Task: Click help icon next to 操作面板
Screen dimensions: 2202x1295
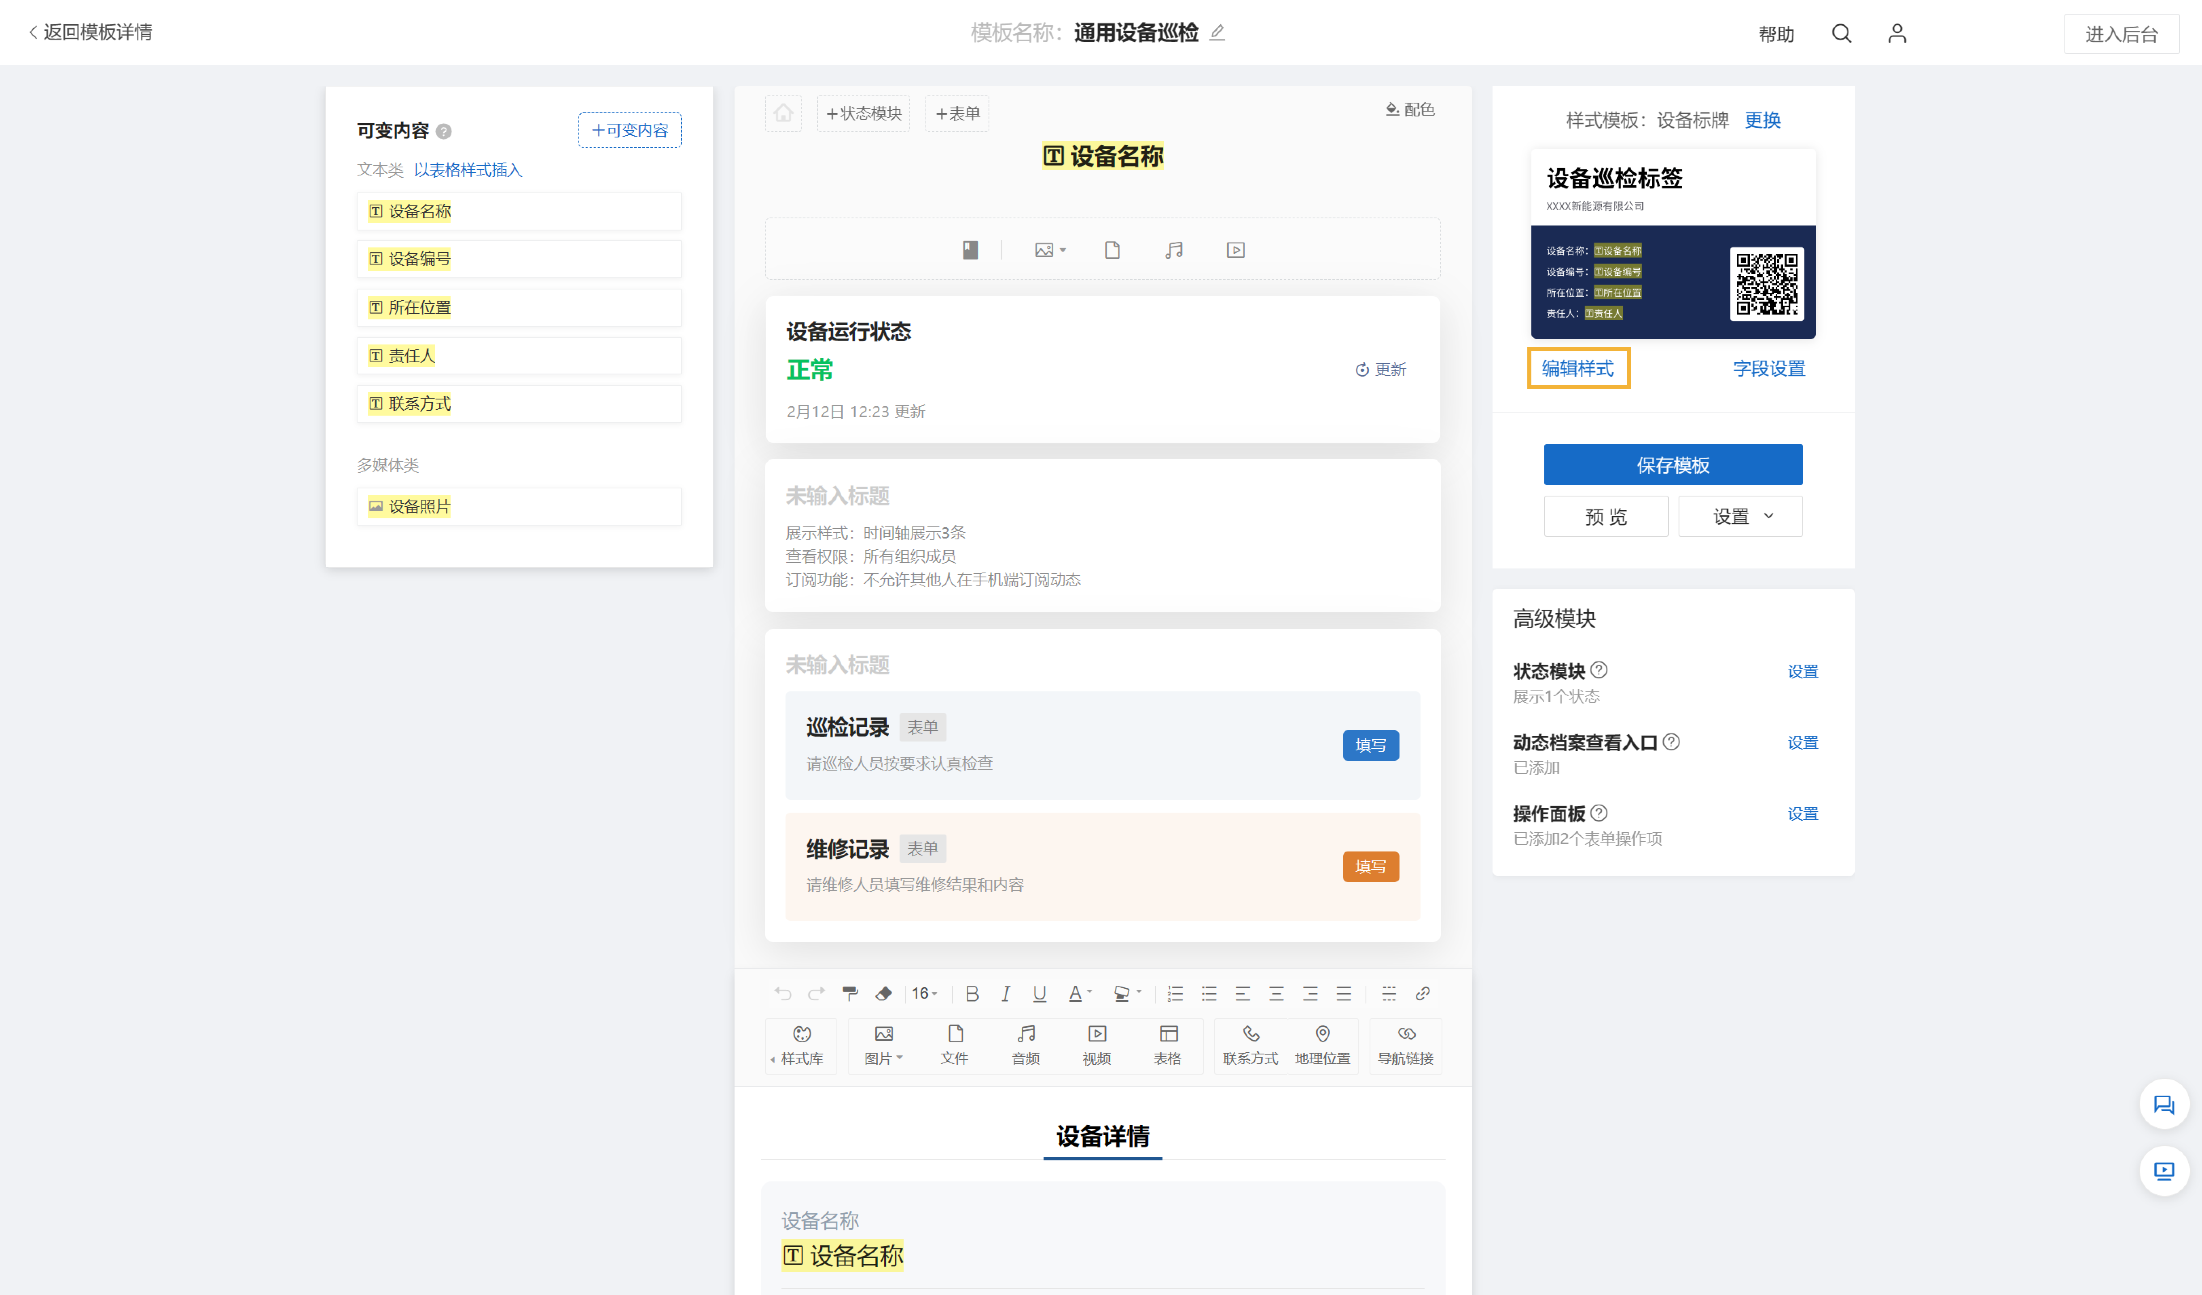Action: tap(1598, 813)
